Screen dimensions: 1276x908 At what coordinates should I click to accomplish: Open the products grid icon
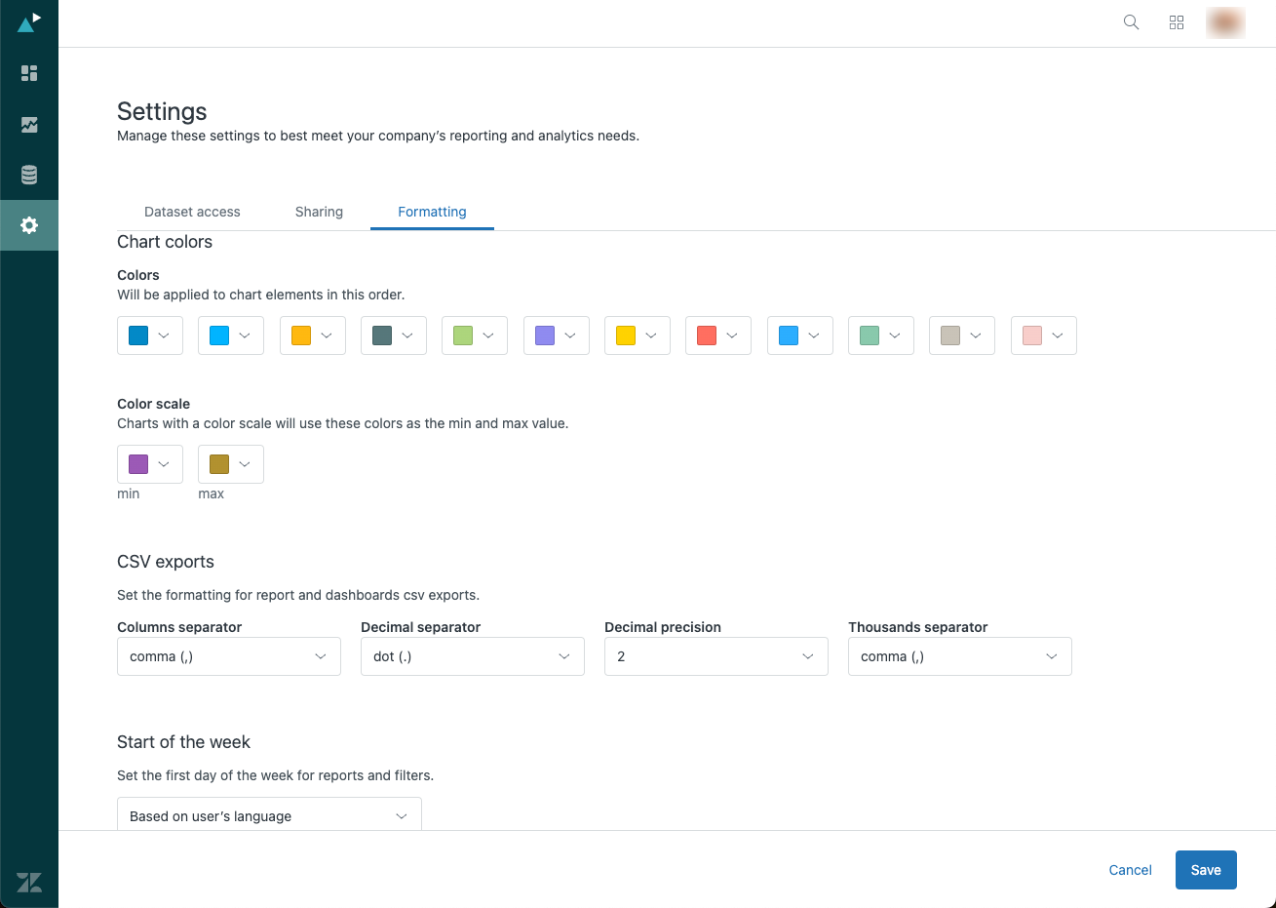(x=1177, y=22)
